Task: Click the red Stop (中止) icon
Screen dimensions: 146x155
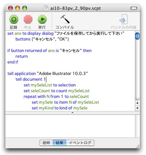Action: [x=28, y=19]
